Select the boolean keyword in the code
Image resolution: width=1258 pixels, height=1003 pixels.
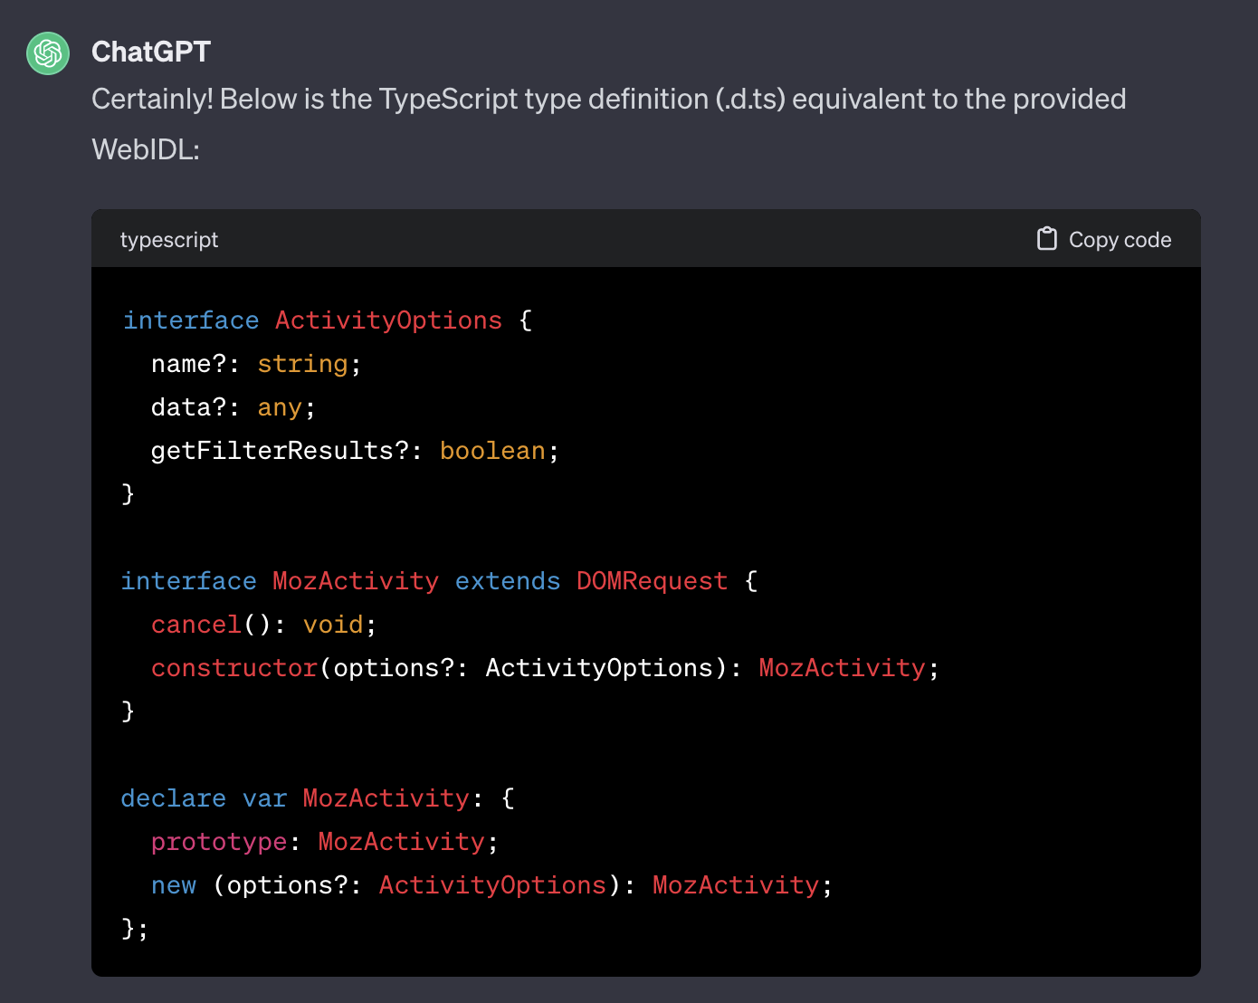(492, 450)
